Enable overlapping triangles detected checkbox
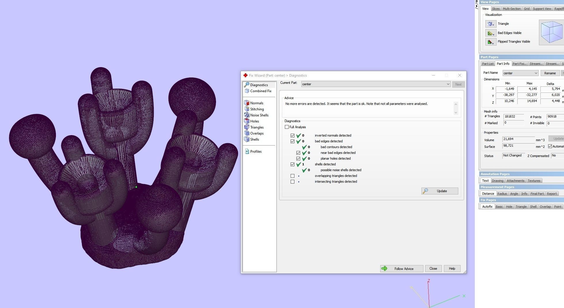The image size is (564, 308). (x=292, y=176)
